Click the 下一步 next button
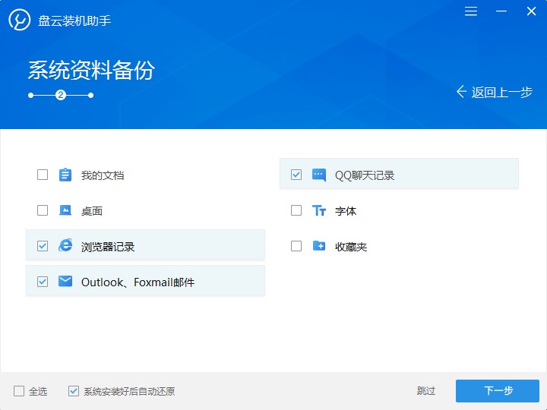 498,391
